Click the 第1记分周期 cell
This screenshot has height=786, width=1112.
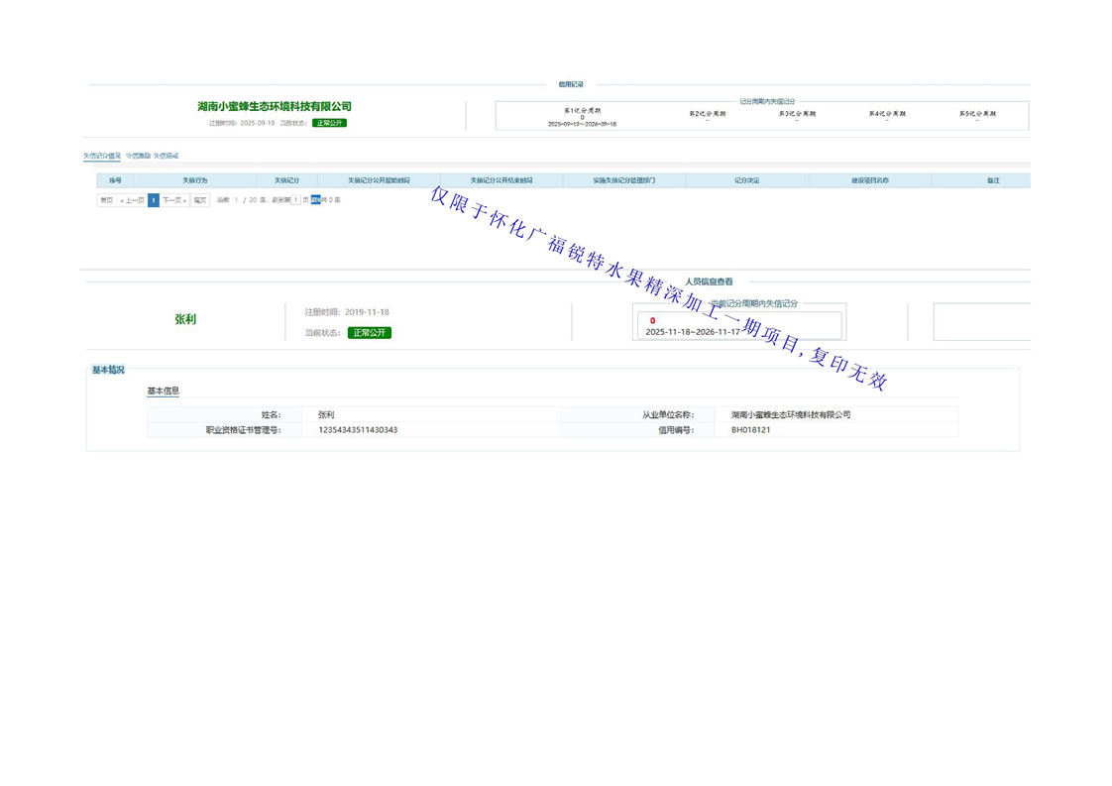pyautogui.click(x=582, y=117)
